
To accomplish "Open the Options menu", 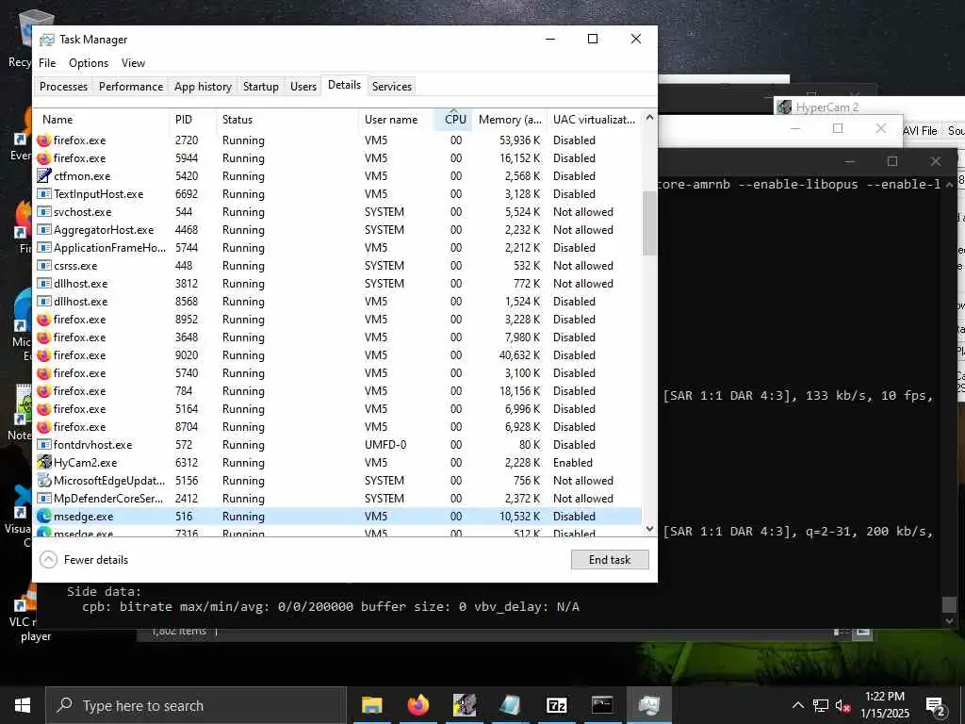I will (89, 63).
